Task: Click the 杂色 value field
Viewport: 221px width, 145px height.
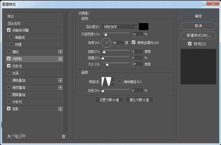Action: point(137,91)
